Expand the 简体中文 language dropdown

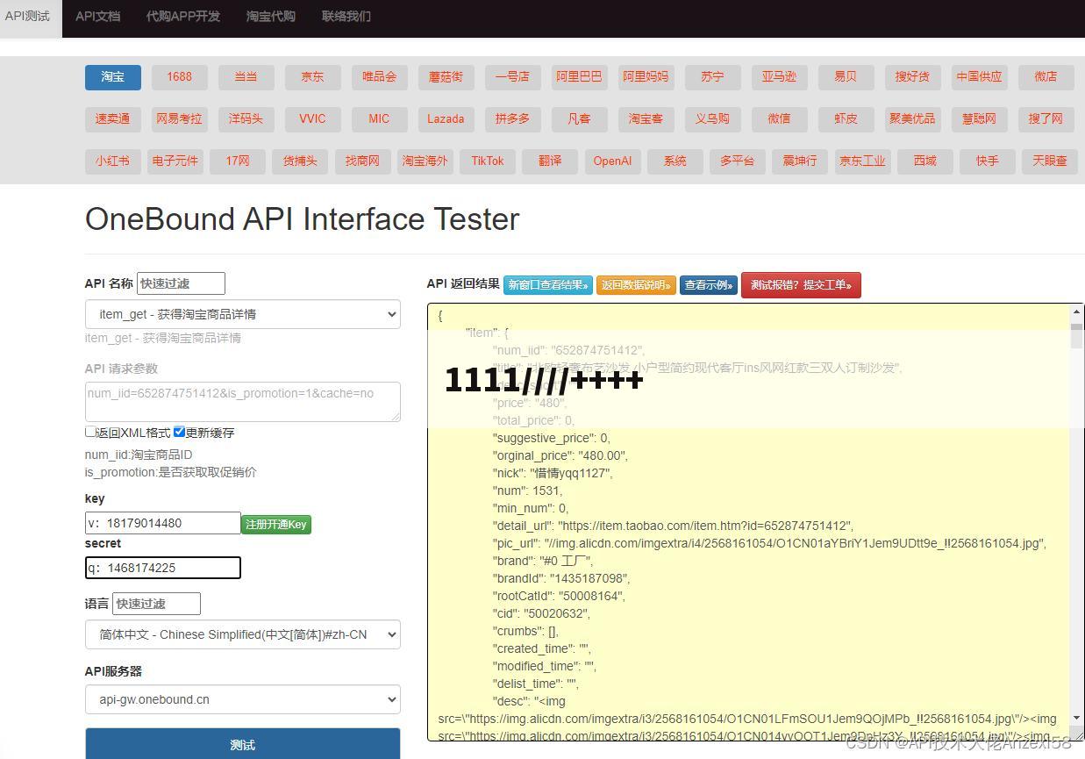pyautogui.click(x=243, y=634)
